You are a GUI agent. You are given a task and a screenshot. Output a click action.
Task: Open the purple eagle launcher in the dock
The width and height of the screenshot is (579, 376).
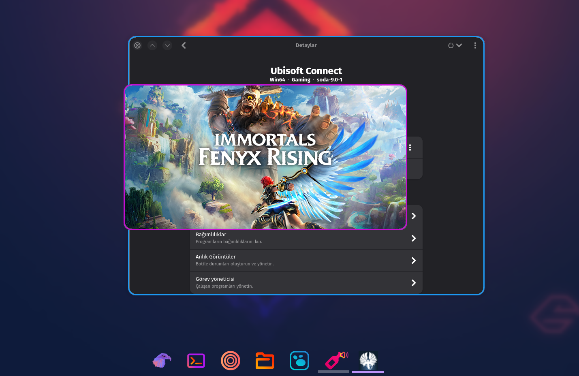point(162,361)
